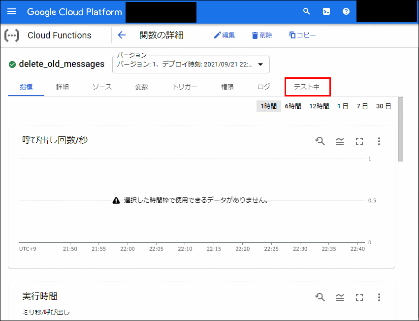The width and height of the screenshot is (419, 321).
Task: Expand 実行時間 chart to fullscreen
Action: coord(359,297)
